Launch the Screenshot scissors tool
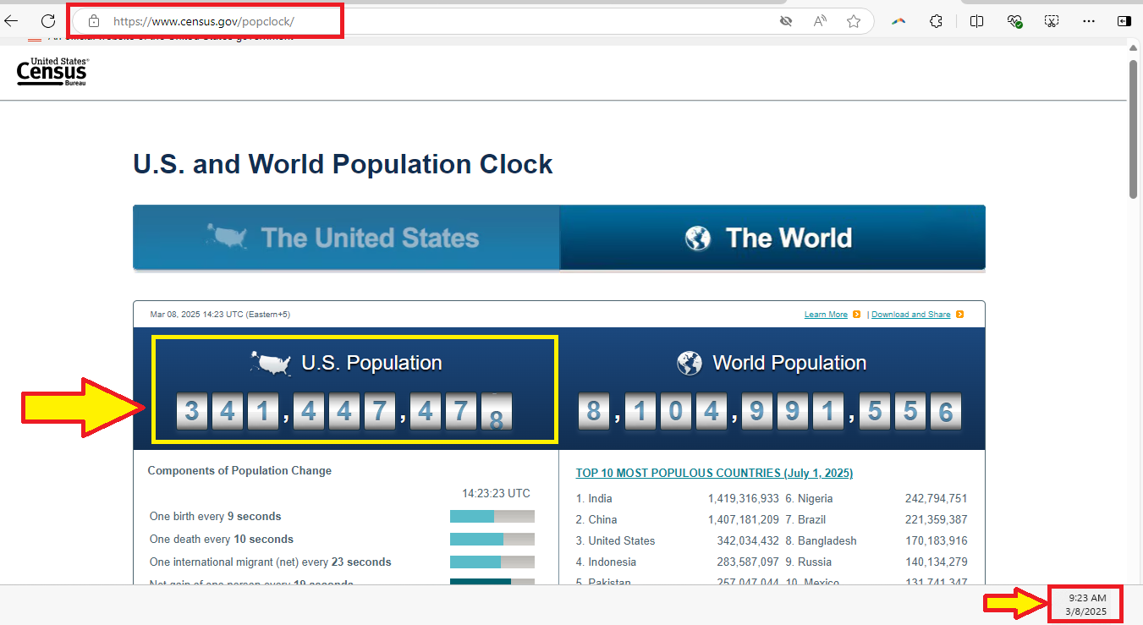The height and width of the screenshot is (625, 1143). pos(1052,21)
